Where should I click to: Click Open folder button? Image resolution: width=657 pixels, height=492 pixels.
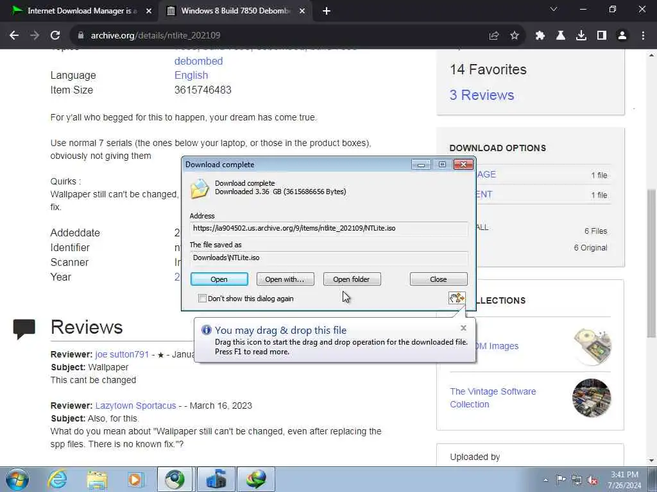tap(352, 279)
